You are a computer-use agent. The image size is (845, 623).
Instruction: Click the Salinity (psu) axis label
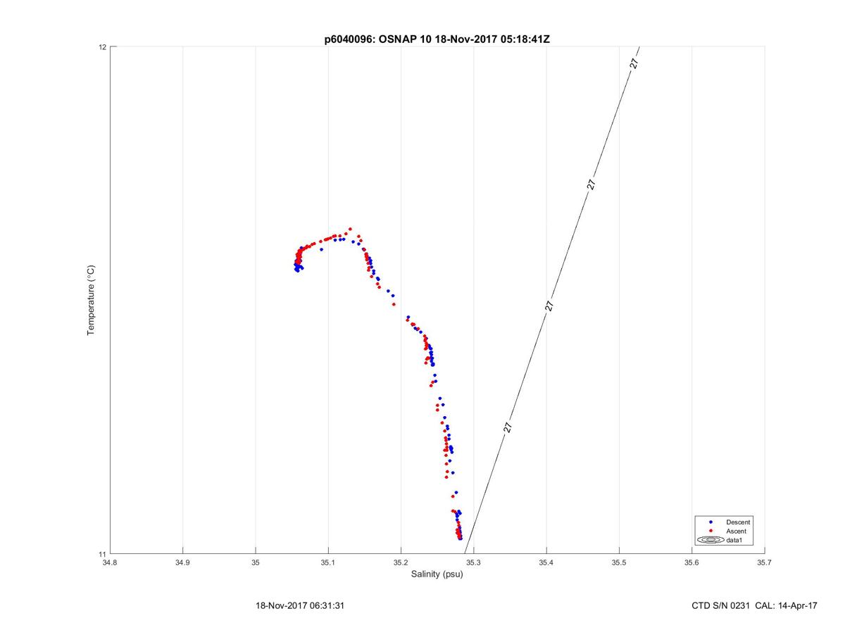437,574
